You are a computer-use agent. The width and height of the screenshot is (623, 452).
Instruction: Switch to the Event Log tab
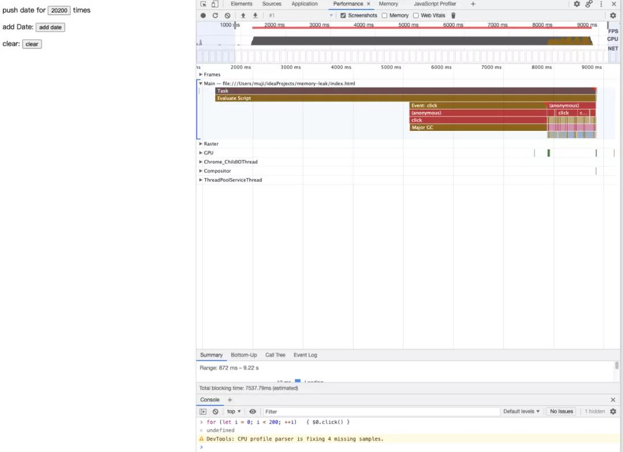coord(305,355)
